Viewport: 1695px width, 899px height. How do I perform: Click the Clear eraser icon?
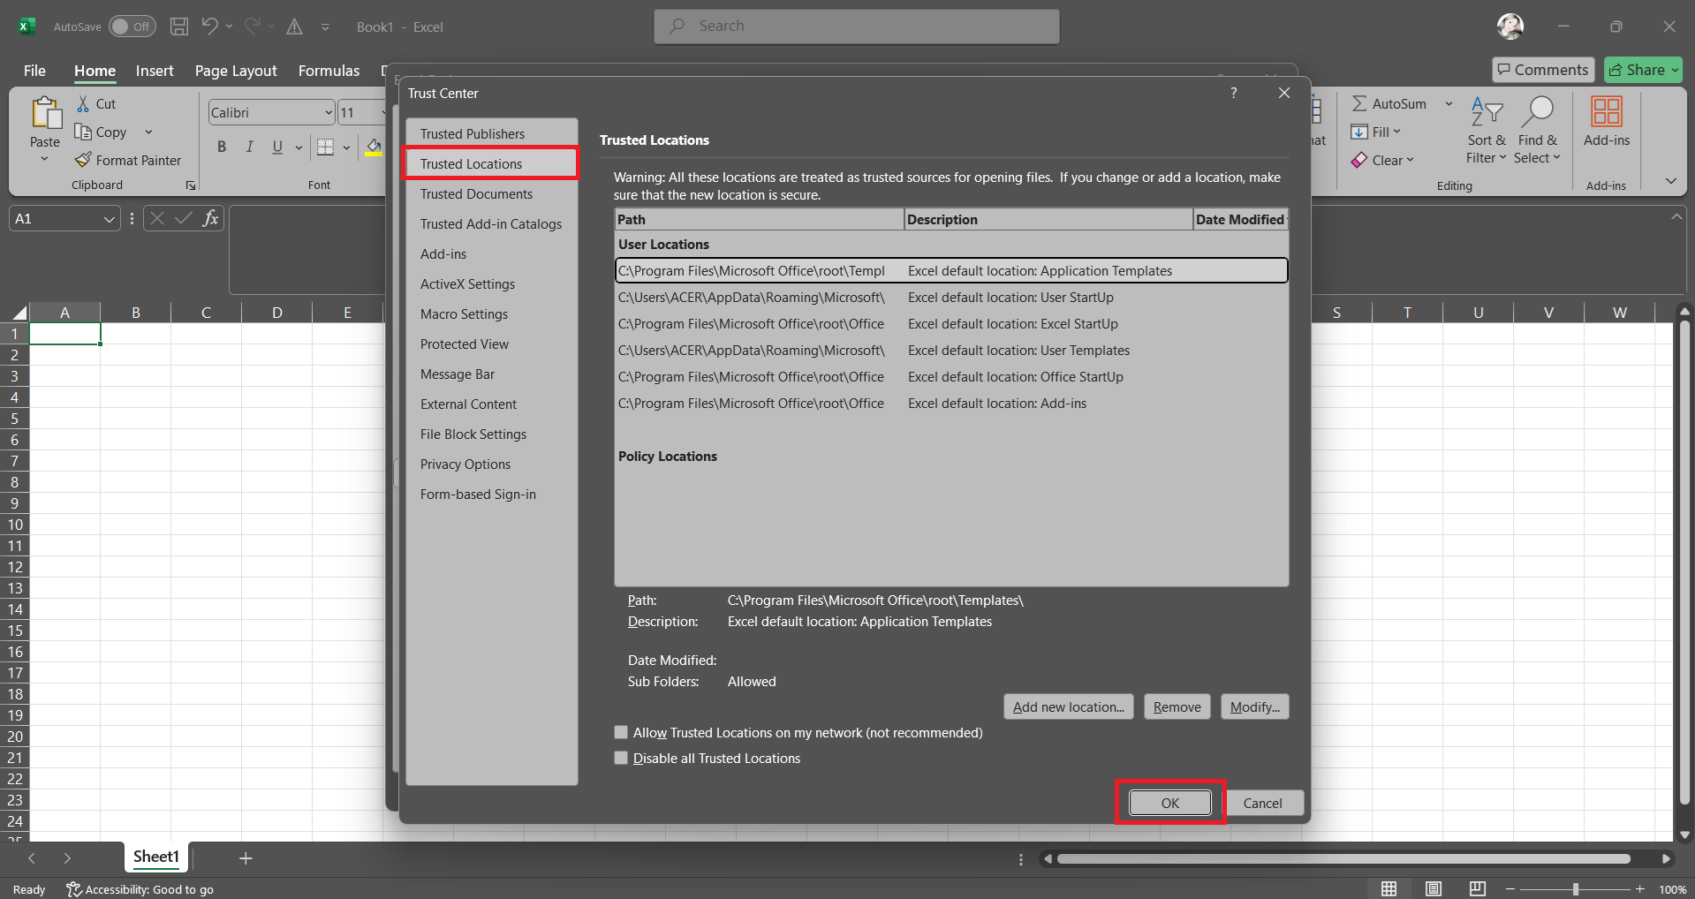(x=1359, y=160)
